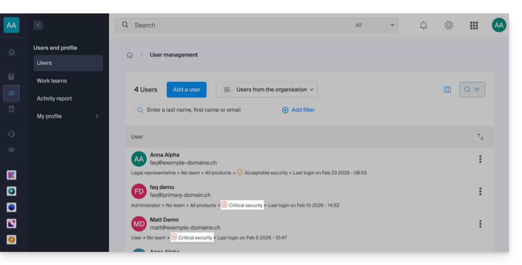Click the home icon in left sidebar
The width and height of the screenshot is (522, 265).
pyautogui.click(x=11, y=52)
